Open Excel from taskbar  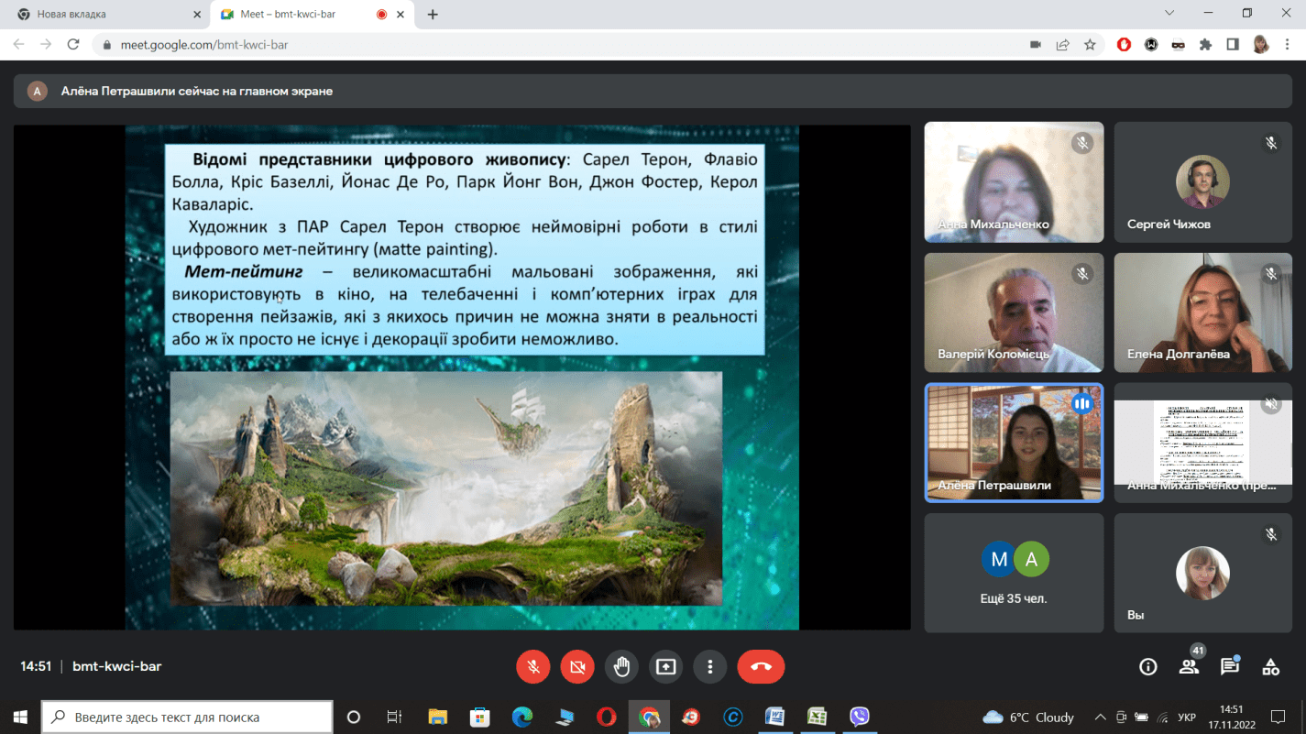pyautogui.click(x=817, y=717)
